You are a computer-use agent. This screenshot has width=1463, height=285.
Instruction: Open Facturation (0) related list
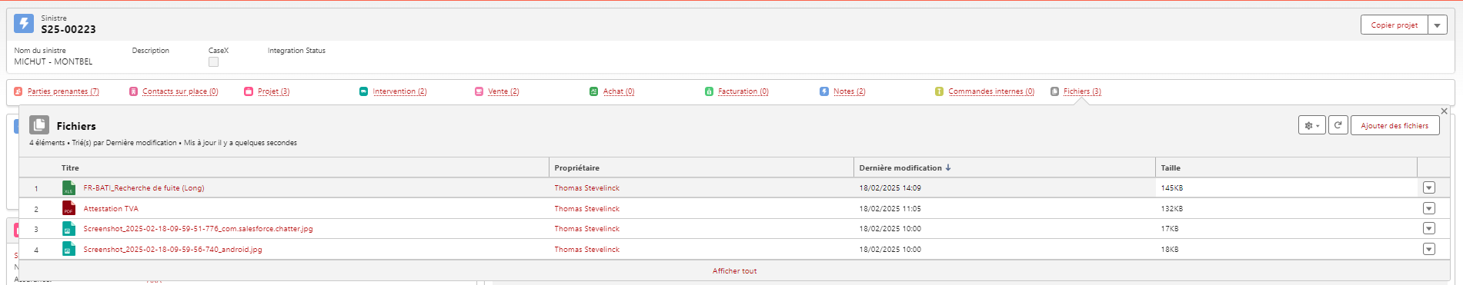click(743, 91)
